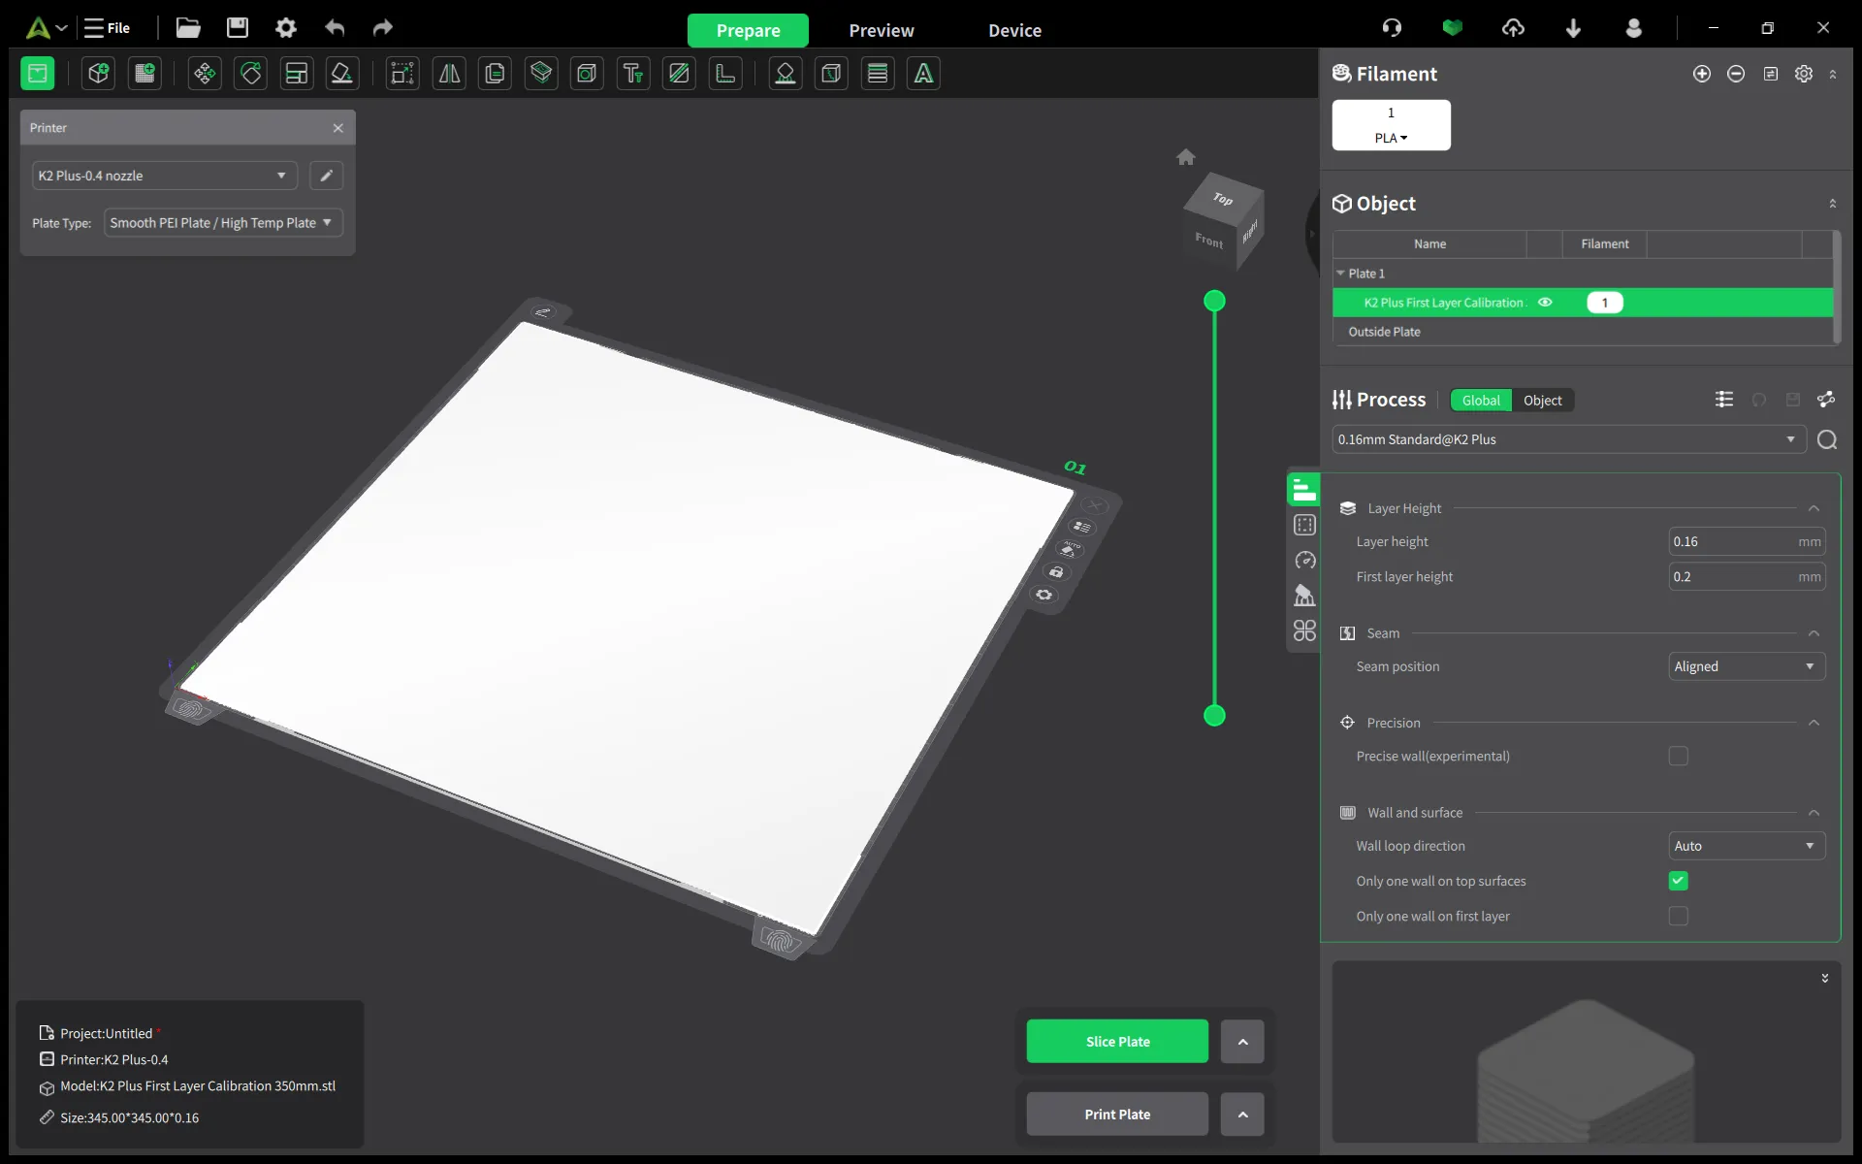The image size is (1862, 1164).
Task: Open Plate Type dropdown
Action: point(223,223)
